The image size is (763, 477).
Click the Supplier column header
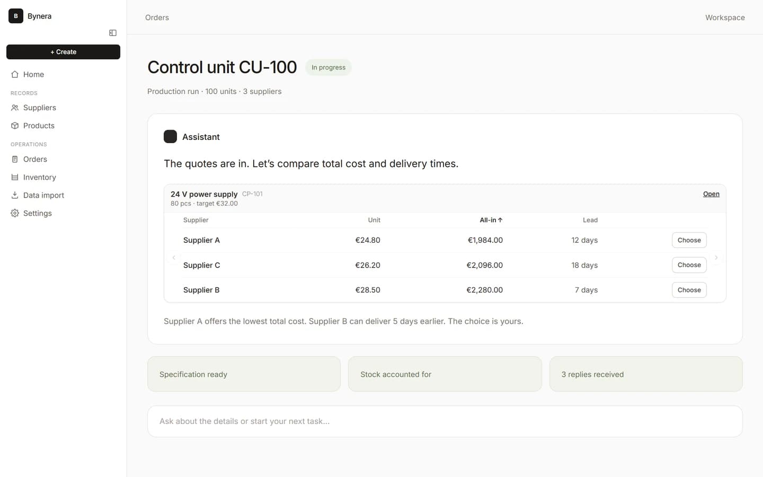(196, 220)
